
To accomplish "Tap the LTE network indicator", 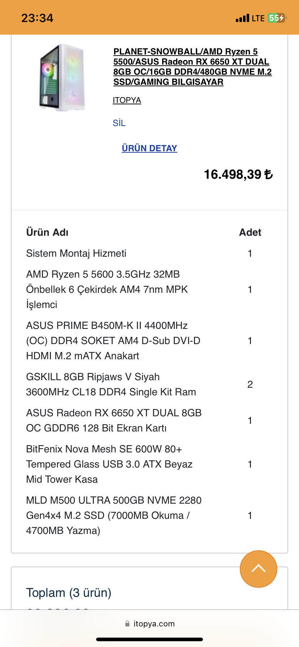I will click(x=258, y=18).
